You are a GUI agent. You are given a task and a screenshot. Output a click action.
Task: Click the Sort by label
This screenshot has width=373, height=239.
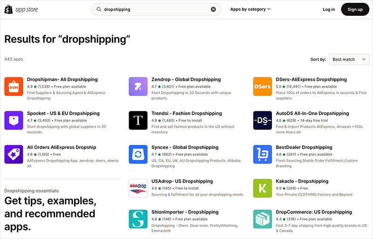(x=318, y=60)
